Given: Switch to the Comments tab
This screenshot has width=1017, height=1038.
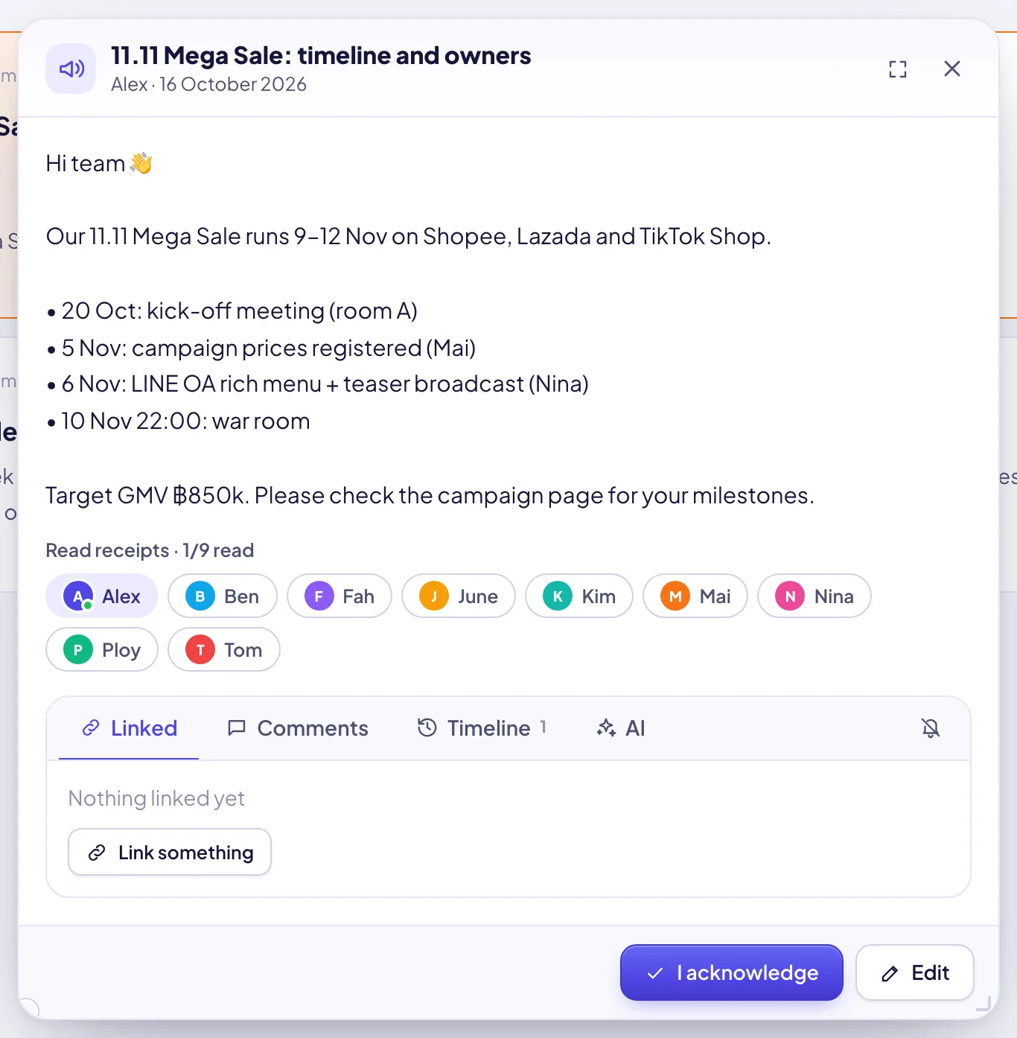Looking at the screenshot, I should [x=298, y=728].
